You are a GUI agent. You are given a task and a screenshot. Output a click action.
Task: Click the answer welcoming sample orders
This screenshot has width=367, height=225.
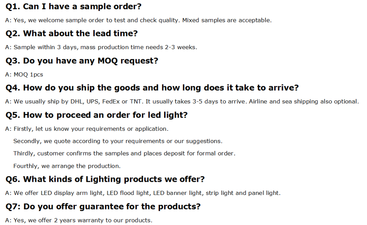(138, 20)
